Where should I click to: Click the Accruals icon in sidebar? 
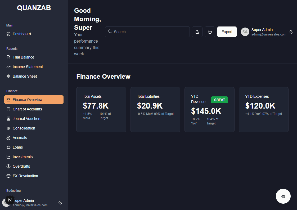[8, 138]
